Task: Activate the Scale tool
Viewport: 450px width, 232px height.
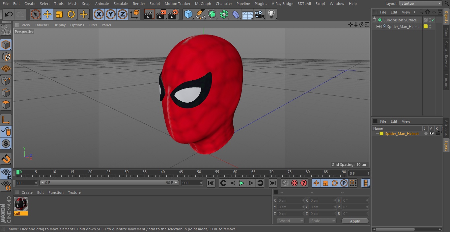Action: [59, 14]
